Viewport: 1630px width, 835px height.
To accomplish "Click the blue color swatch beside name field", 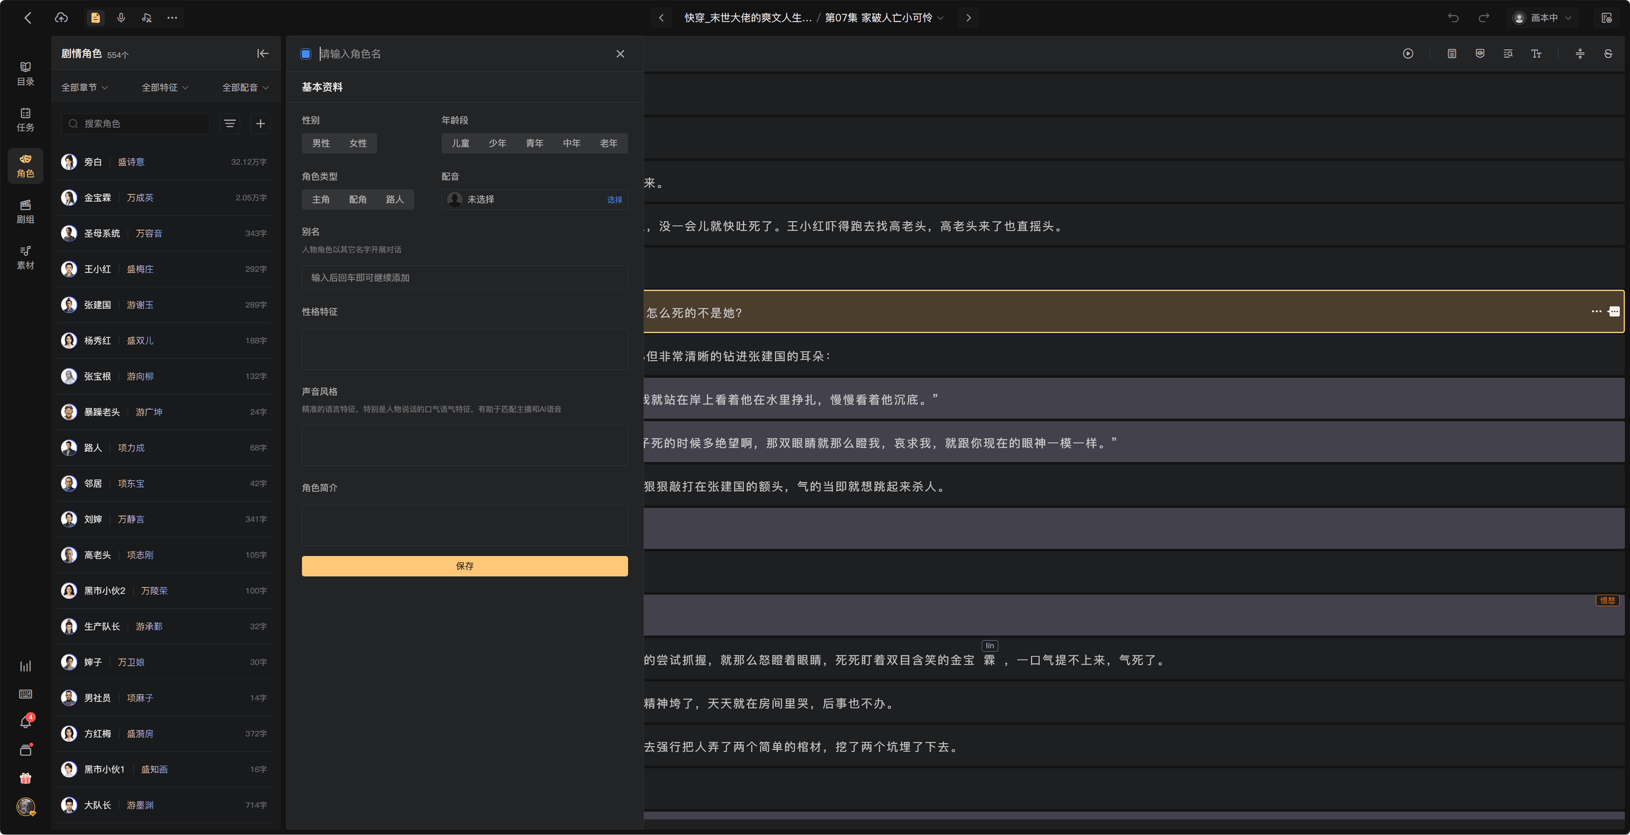I will 306,54.
